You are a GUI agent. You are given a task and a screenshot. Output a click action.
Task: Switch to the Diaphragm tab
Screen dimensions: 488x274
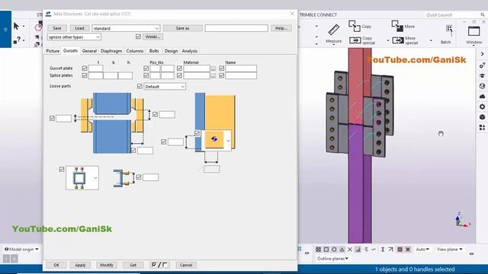(111, 51)
